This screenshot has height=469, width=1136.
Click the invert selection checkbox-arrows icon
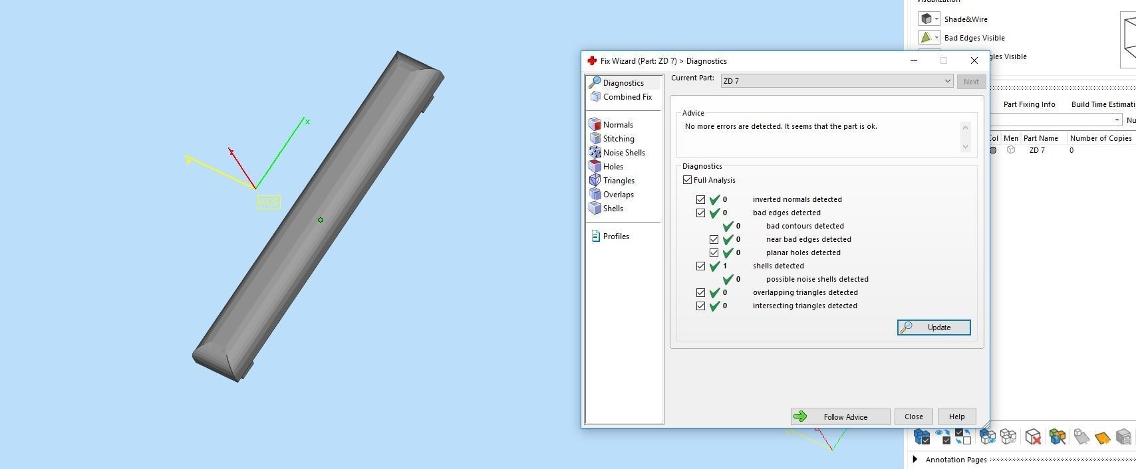pyautogui.click(x=963, y=436)
